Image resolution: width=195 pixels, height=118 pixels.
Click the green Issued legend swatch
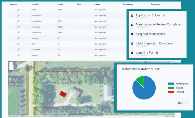171,88
